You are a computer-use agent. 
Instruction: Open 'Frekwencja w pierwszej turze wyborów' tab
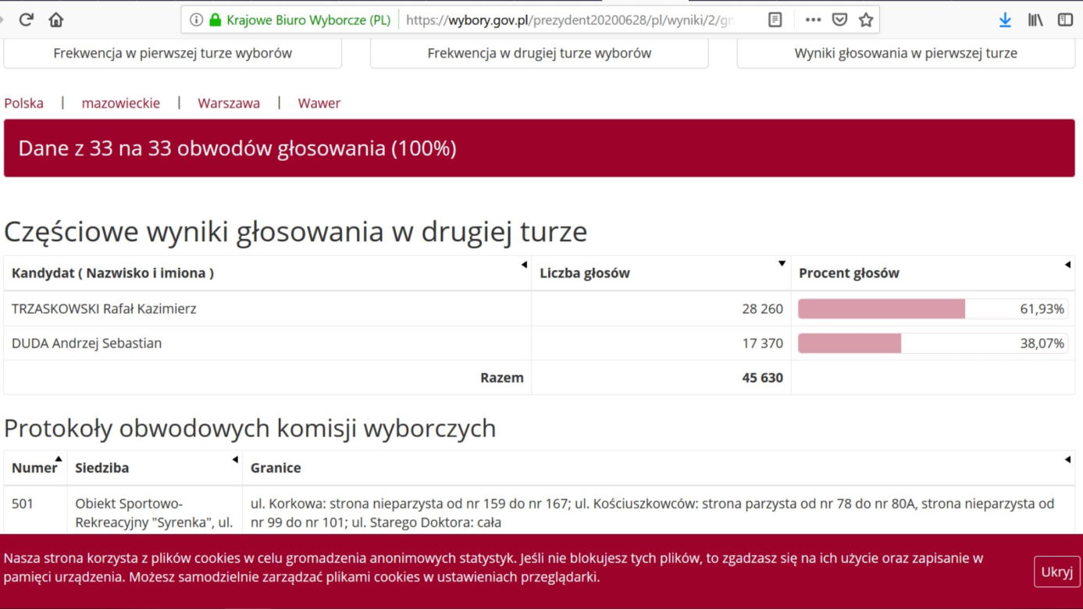(x=173, y=54)
